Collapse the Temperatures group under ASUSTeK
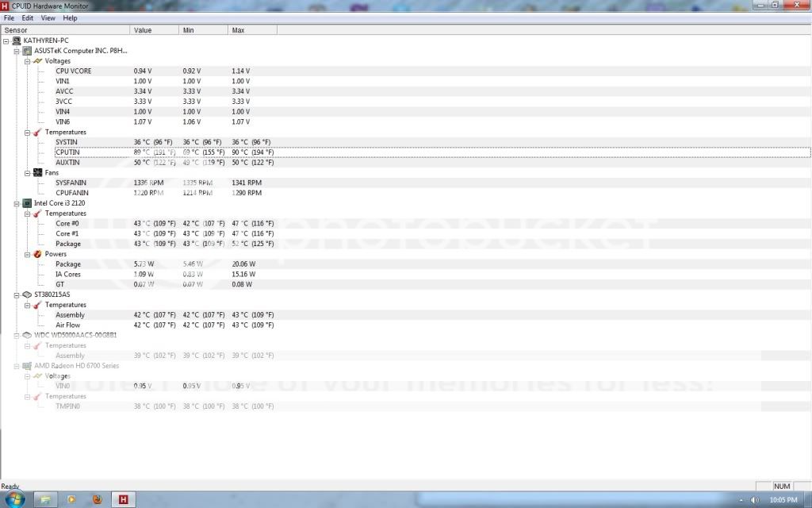Image resolution: width=812 pixels, height=508 pixels. click(x=28, y=133)
